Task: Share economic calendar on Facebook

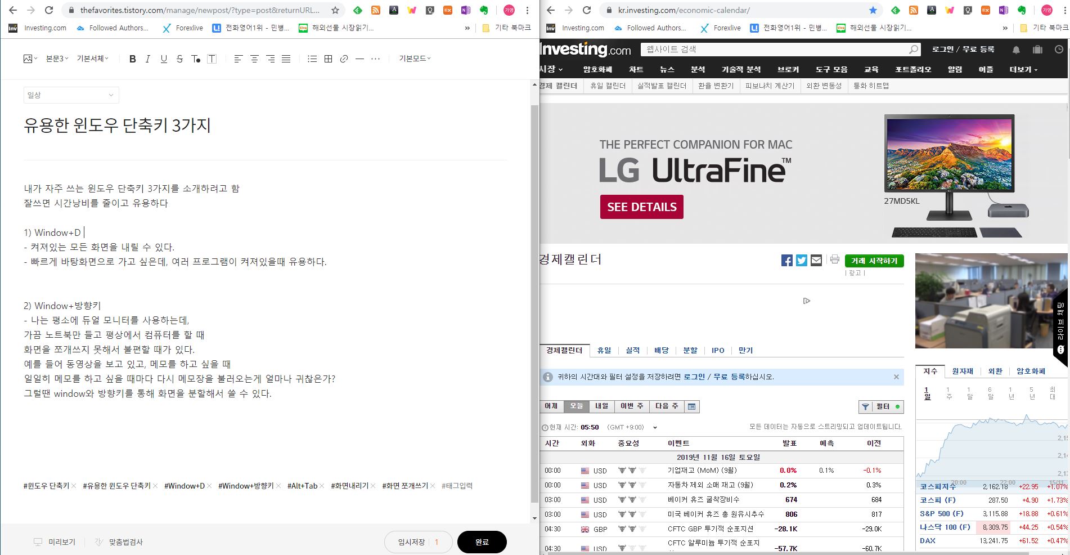Action: tap(787, 260)
